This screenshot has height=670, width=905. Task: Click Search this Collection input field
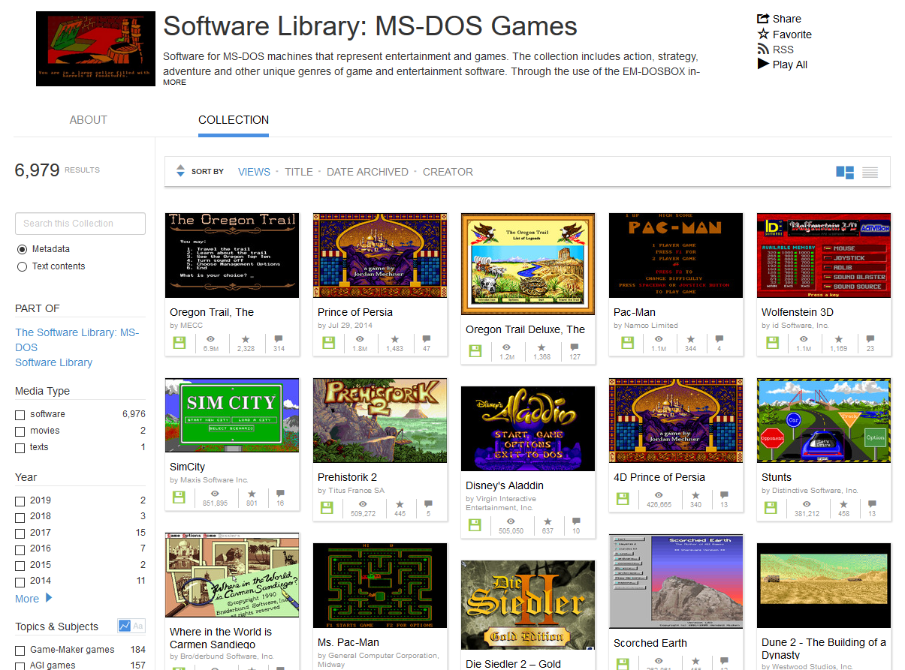80,224
